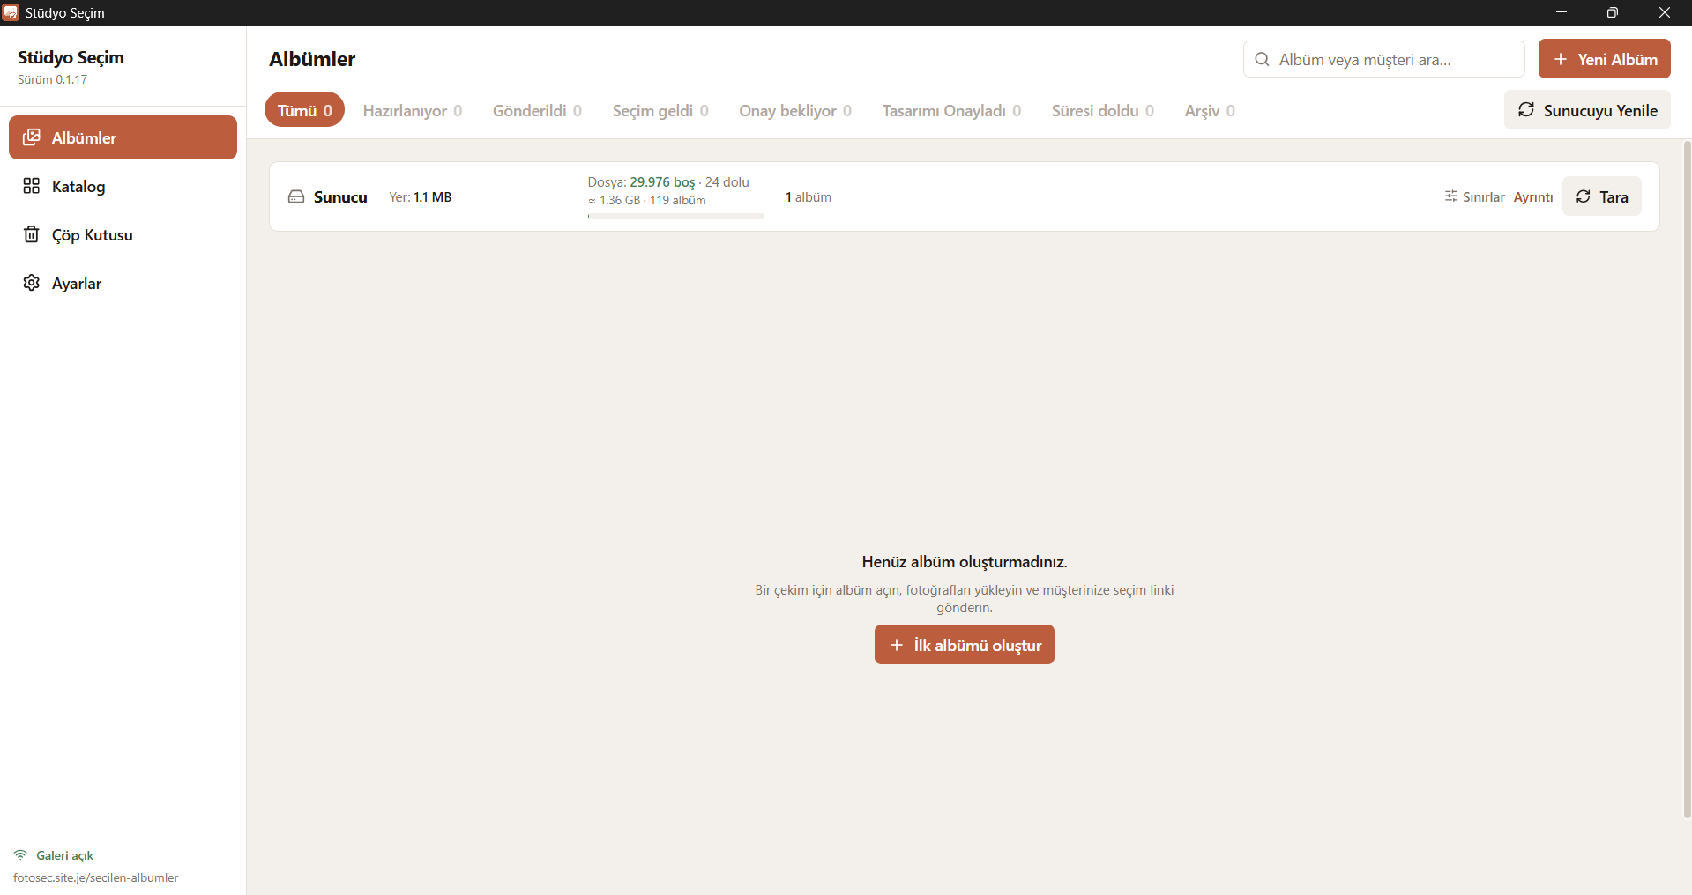Screen dimensions: 1692x895
Task: Click the ≈ 1.36 GB · 119 albüm text
Action: pos(647,200)
